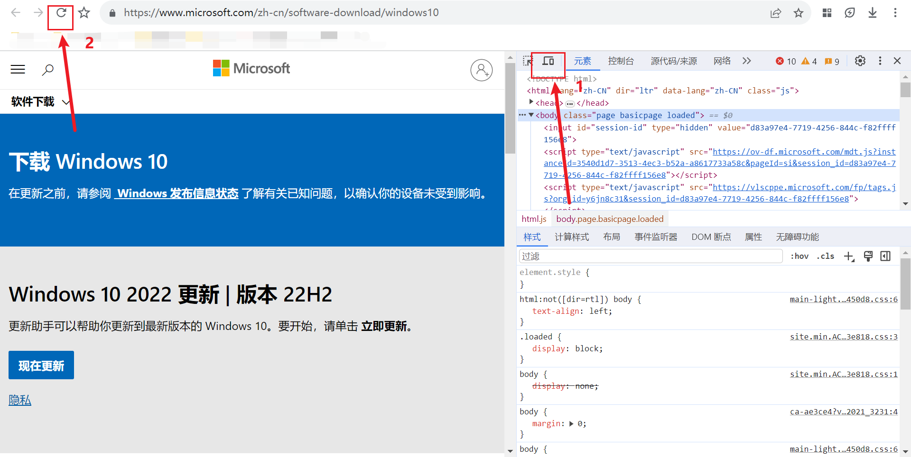
Task: Go to the Microsoft logo home link
Action: coord(251,68)
